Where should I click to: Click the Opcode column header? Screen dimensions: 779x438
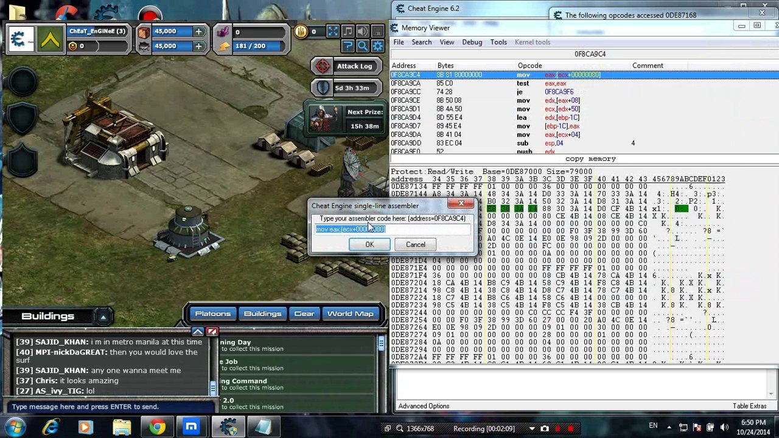529,66
